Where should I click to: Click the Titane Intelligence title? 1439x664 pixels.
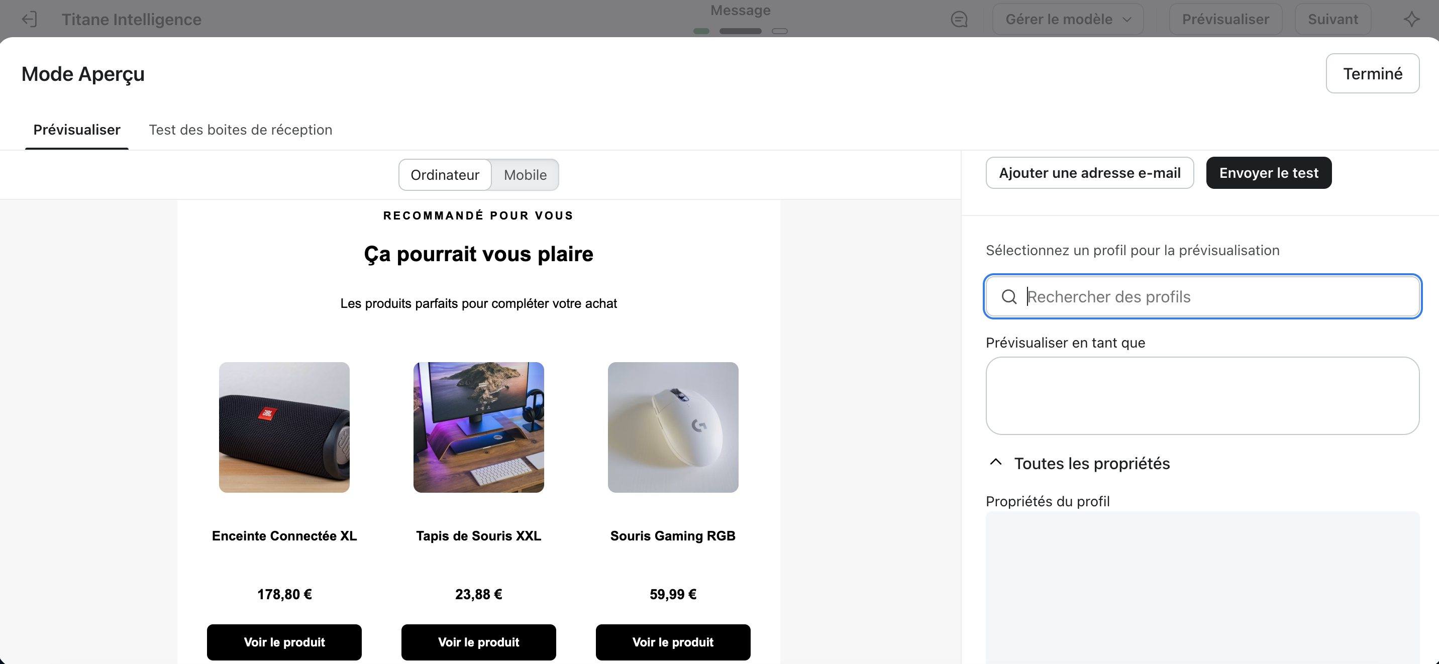131,19
